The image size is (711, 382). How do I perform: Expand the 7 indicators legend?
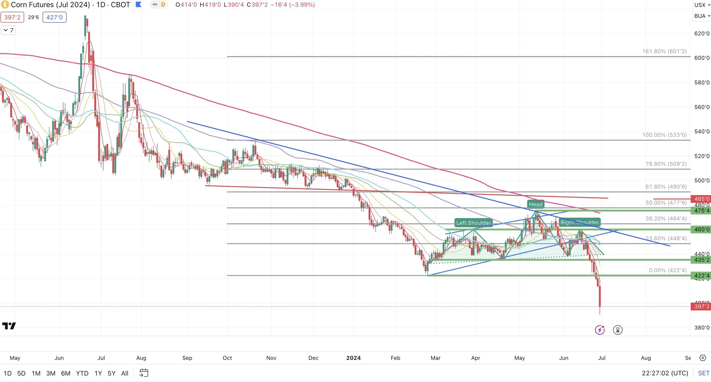coord(8,30)
